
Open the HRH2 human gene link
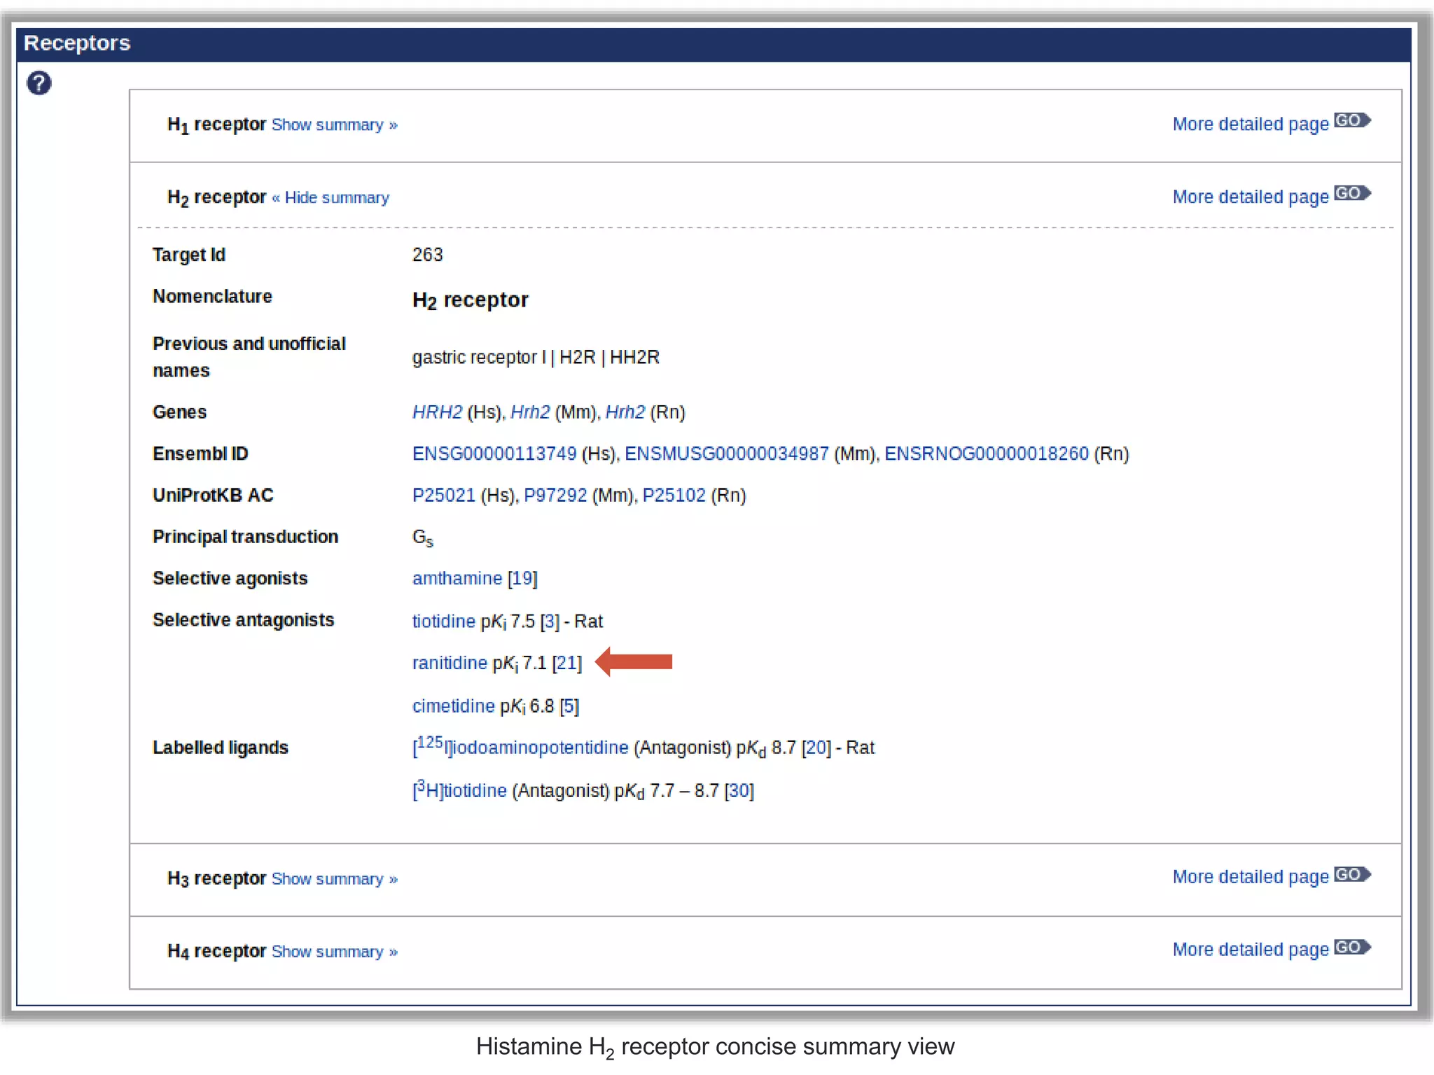tap(437, 412)
